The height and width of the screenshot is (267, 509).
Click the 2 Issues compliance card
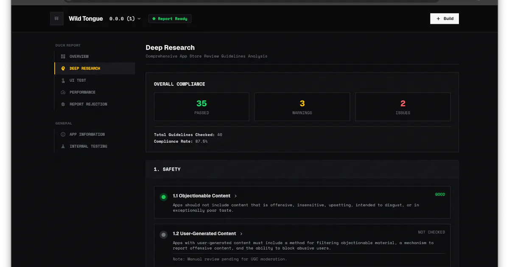403,107
